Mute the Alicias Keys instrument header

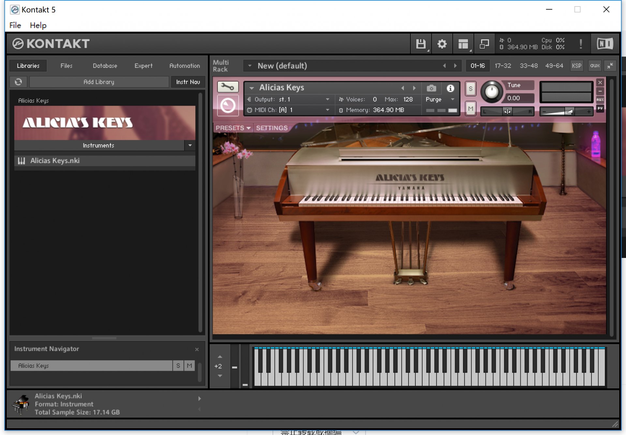click(470, 109)
